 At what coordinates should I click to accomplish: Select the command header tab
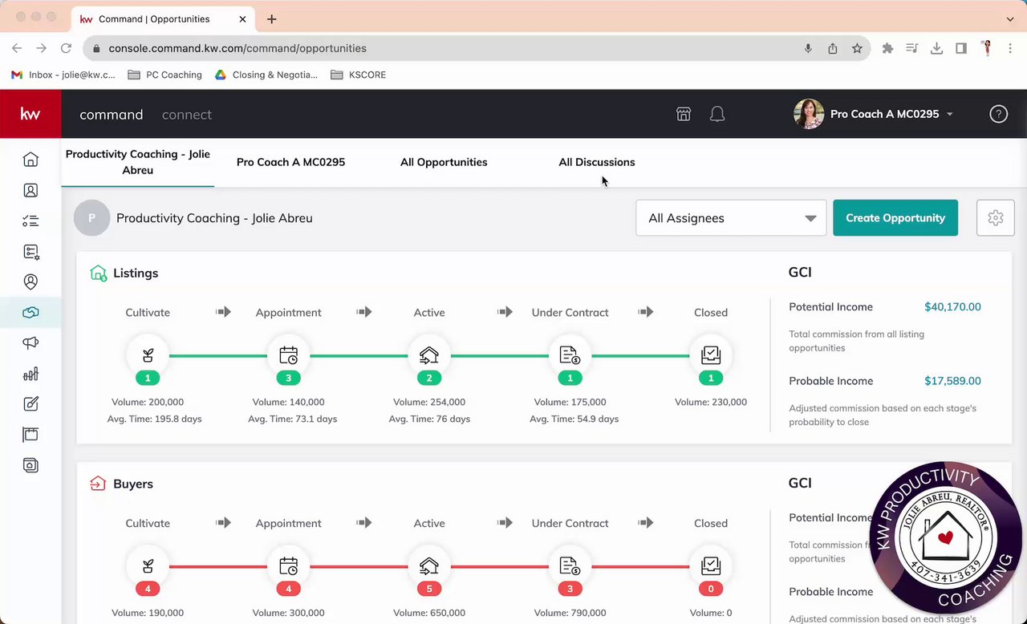click(112, 115)
